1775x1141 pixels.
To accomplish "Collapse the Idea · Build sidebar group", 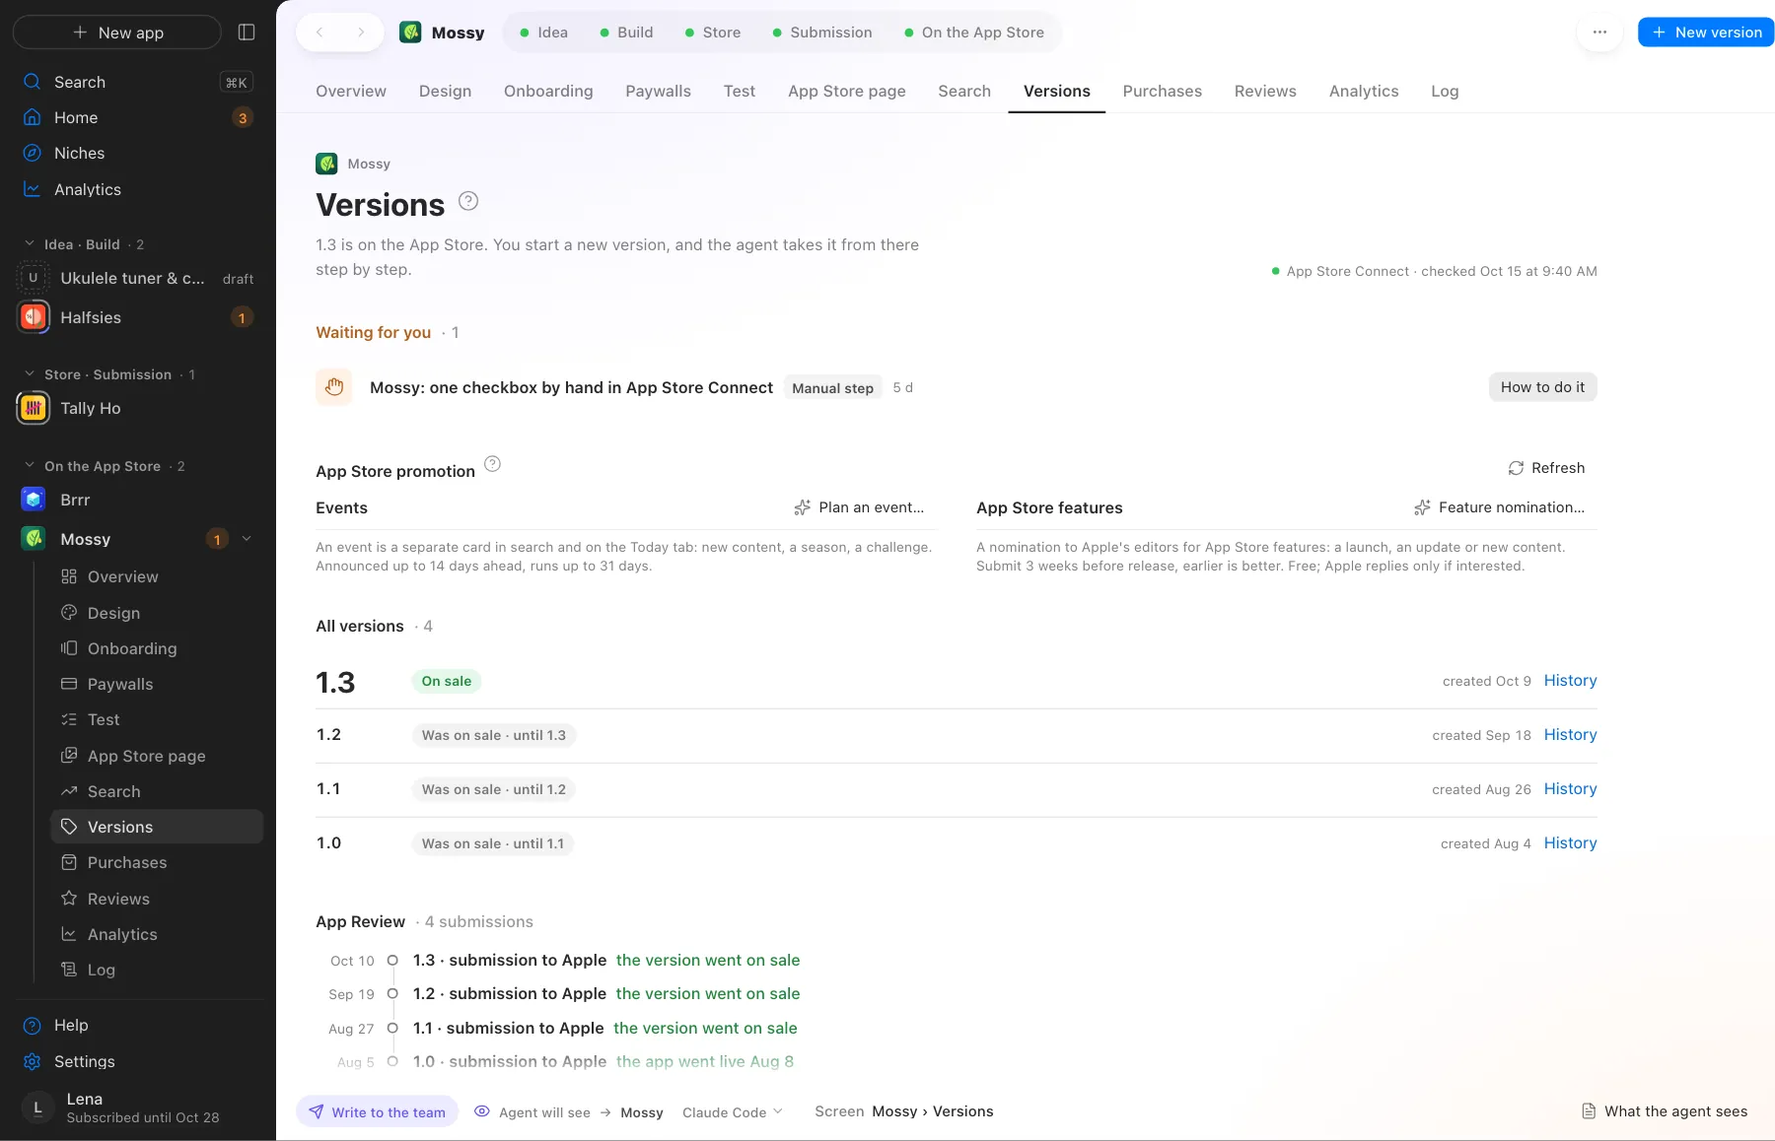I will tap(30, 243).
